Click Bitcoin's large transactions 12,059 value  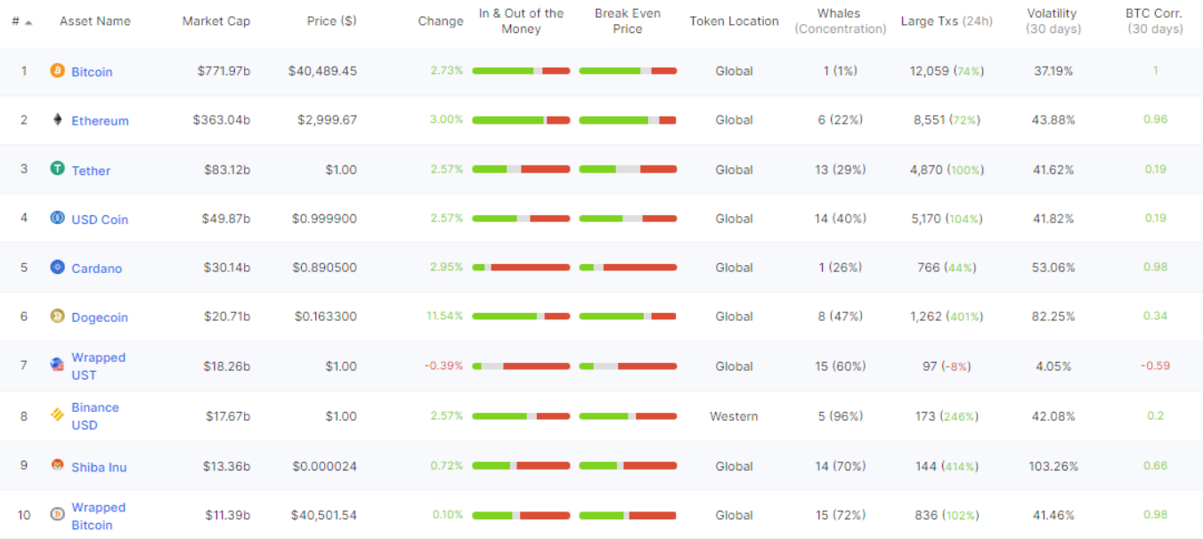pyautogui.click(x=930, y=71)
